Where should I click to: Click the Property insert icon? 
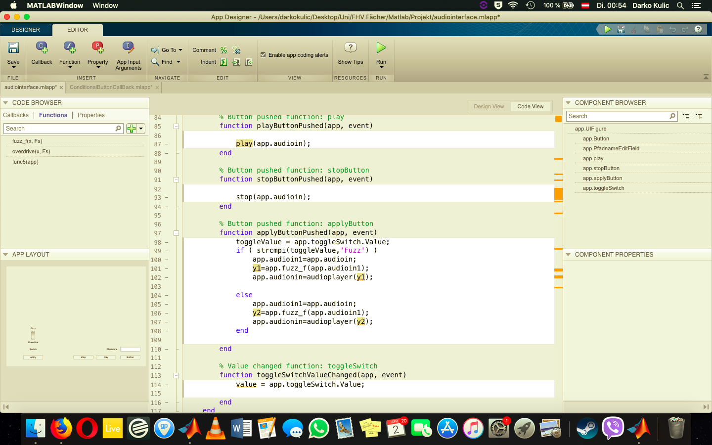97,48
